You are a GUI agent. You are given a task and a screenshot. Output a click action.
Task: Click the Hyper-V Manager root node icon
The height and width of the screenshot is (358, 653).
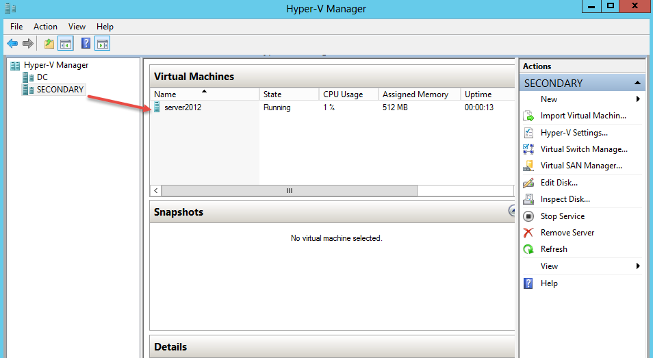pos(16,65)
